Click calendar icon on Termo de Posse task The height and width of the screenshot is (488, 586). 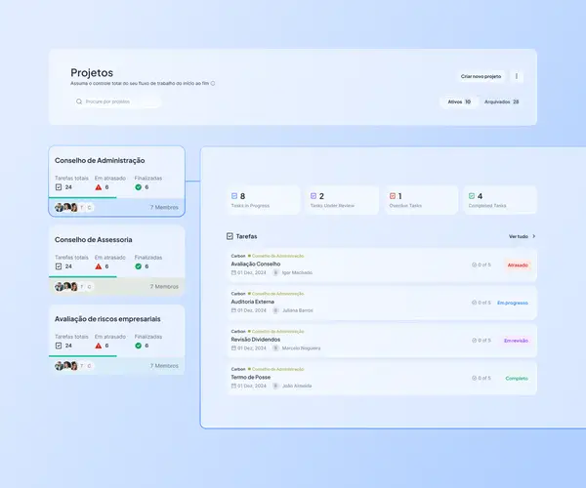pyautogui.click(x=233, y=386)
